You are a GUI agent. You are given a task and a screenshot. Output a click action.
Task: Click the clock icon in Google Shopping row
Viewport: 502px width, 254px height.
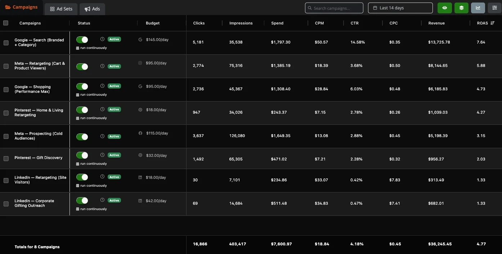(102, 86)
